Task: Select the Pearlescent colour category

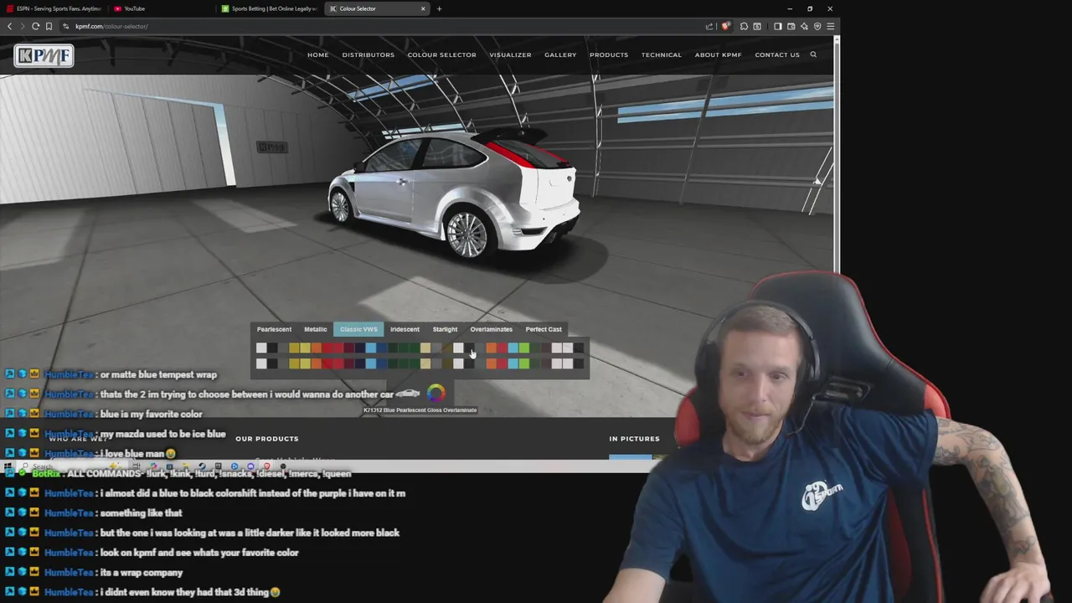Action: pyautogui.click(x=274, y=329)
